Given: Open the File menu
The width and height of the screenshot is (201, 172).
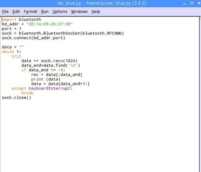Looking at the screenshot, I should coord(5,12).
